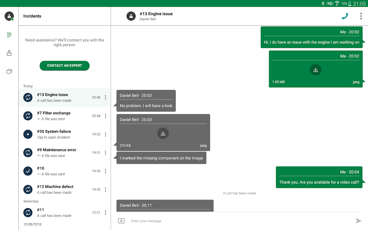Open options menu for #12 Machine defect

point(106,189)
